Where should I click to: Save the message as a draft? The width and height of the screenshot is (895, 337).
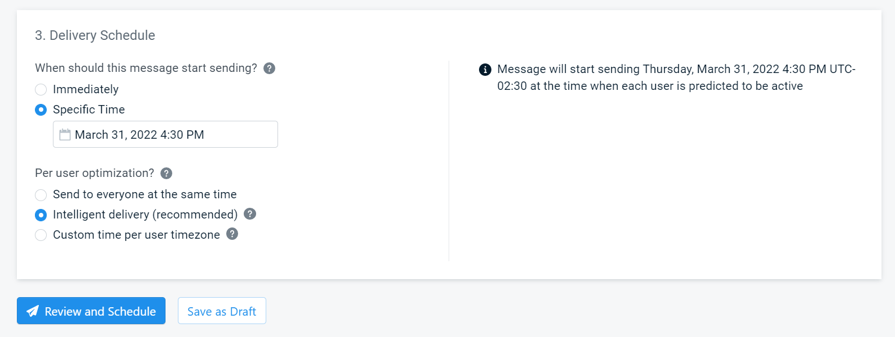pyautogui.click(x=222, y=311)
